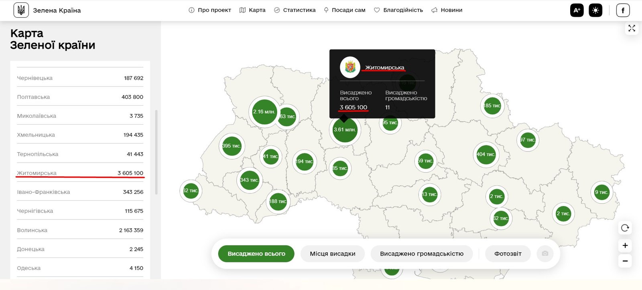Select the 85 тис. map marker

point(340,168)
